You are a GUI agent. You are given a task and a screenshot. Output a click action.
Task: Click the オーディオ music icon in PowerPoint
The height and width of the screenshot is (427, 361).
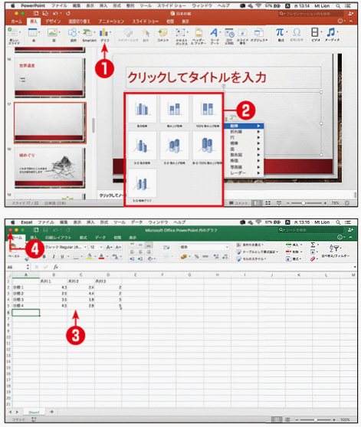coord(331,32)
